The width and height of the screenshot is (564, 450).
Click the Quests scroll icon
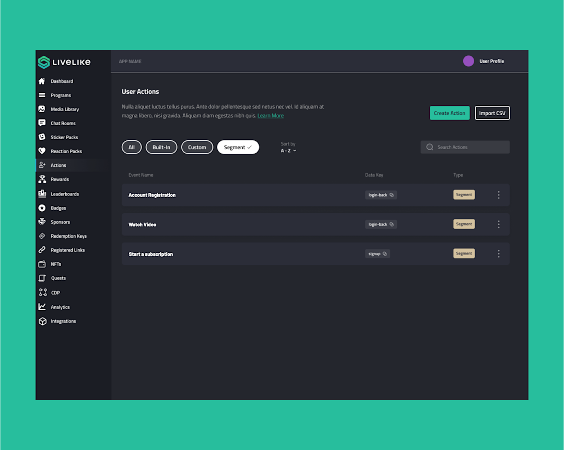[42, 278]
